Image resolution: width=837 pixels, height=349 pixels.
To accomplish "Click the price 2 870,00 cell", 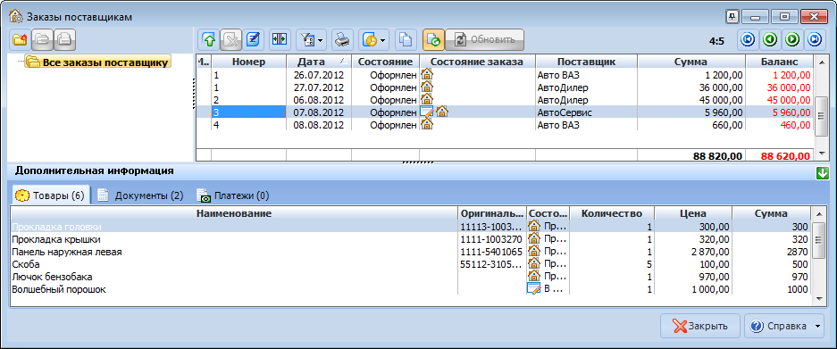I will [693, 252].
